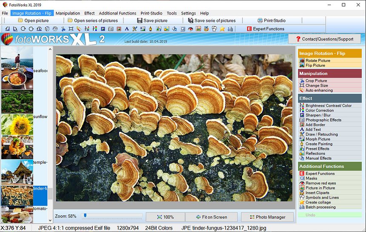The image size is (366, 232).
Task: Click the scissors Crop icon in the toolbar
Action: 63,29
